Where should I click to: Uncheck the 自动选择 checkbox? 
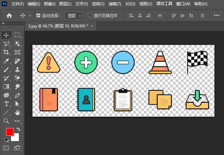coord(38,16)
